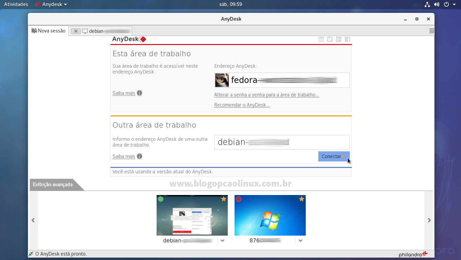Open Alterar a senha para área de trabalho link

(267, 95)
